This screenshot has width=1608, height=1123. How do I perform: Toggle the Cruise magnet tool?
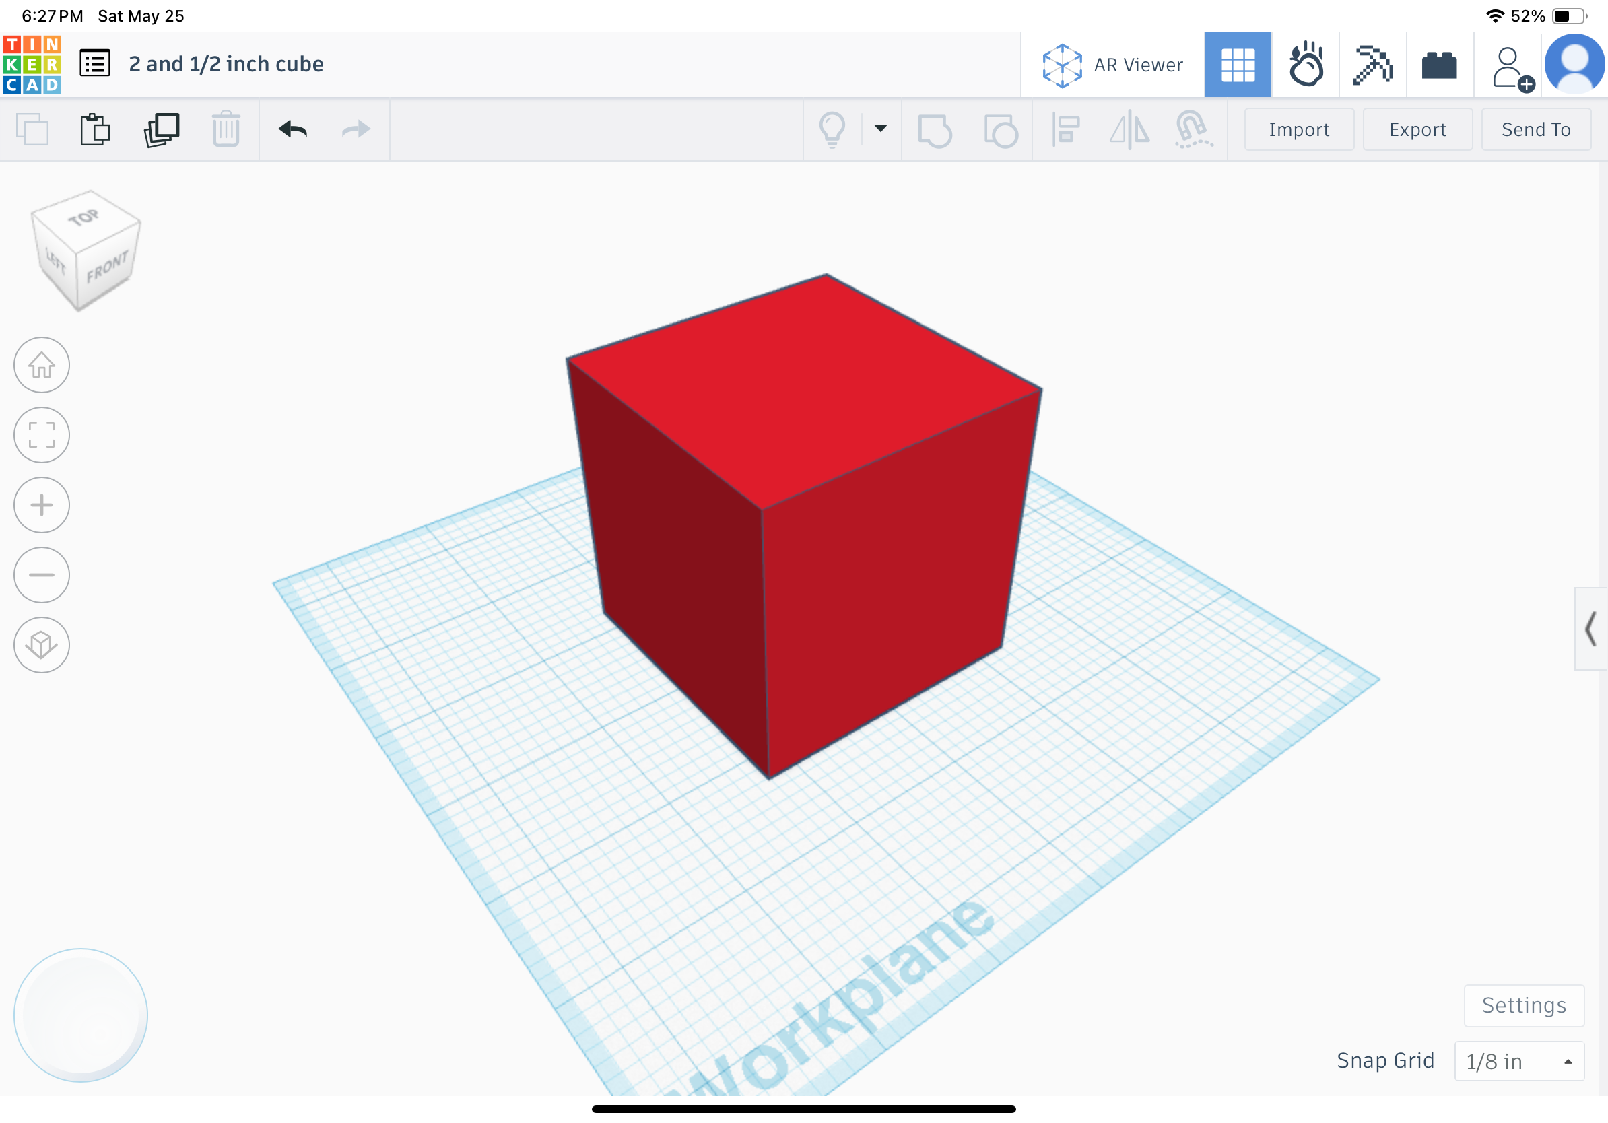pos(1193,129)
